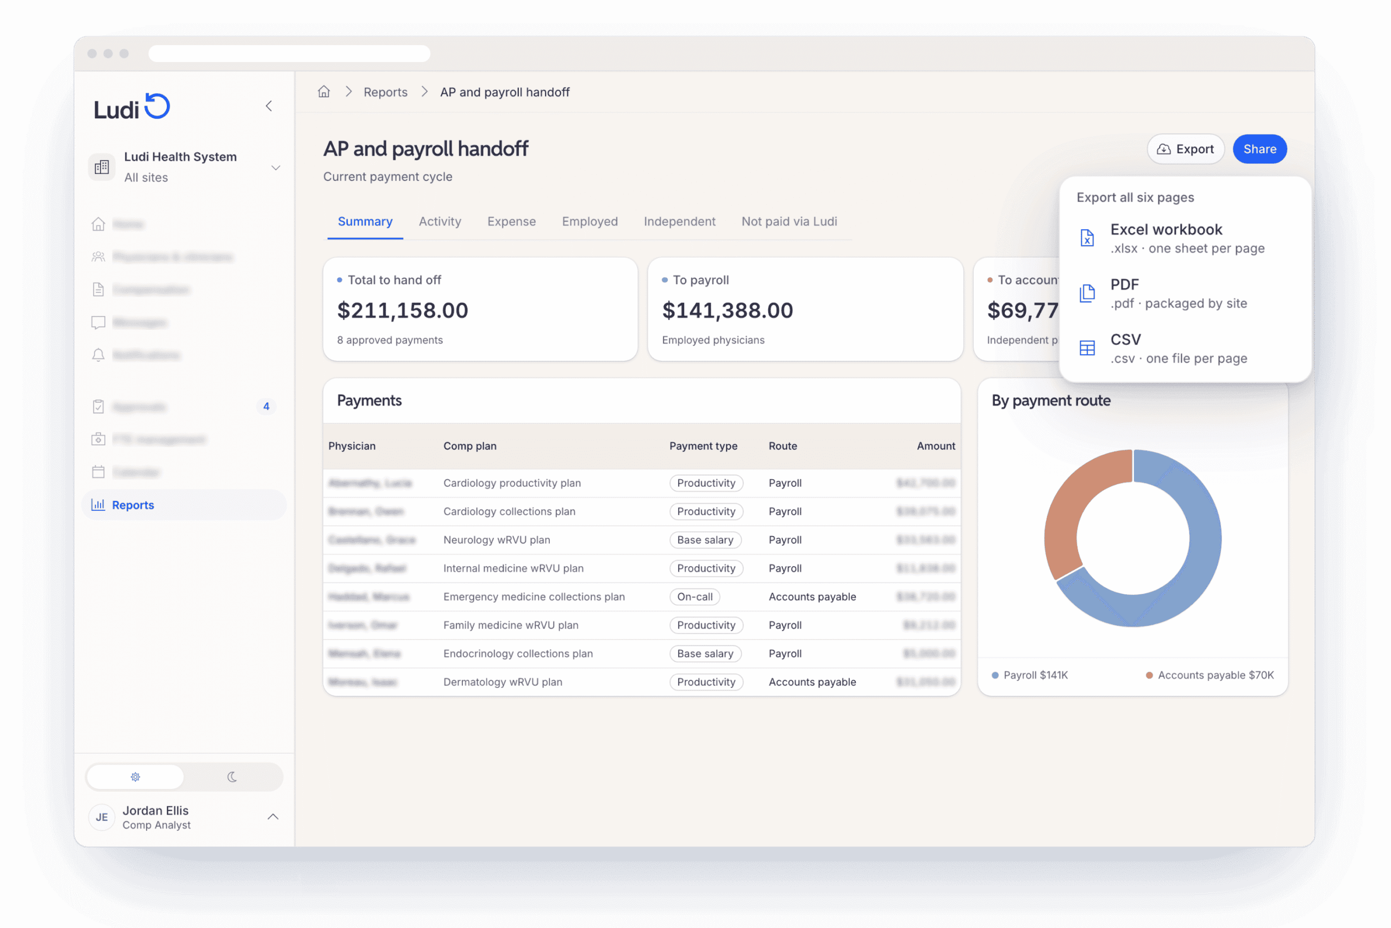Click Cardiology productivity plan row
The width and height of the screenshot is (1391, 928).
coord(642,483)
